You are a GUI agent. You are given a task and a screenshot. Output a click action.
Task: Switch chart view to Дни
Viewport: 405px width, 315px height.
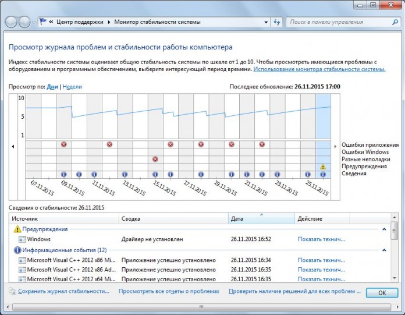tap(52, 86)
